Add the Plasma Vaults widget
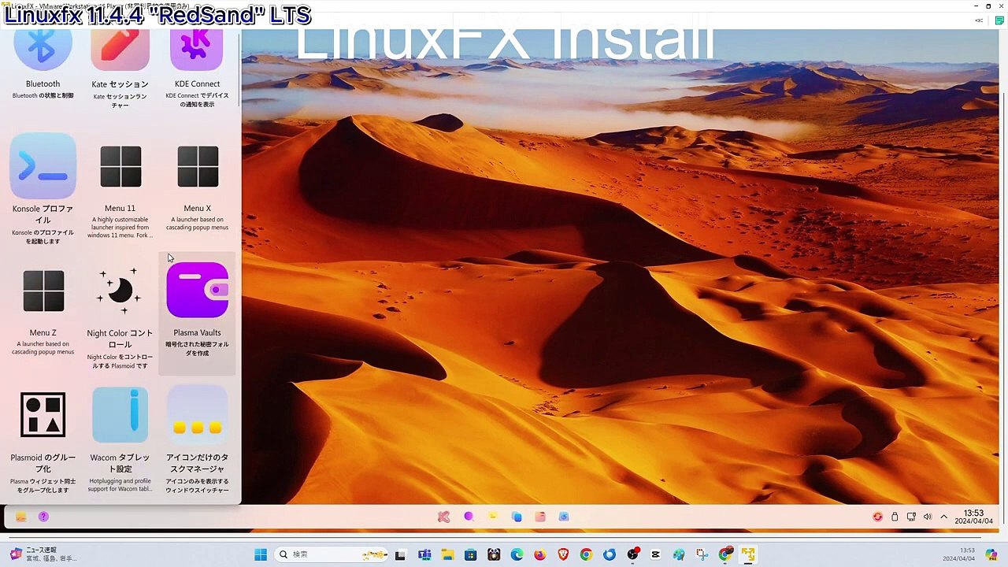Viewport: 1008px width, 567px height. click(x=197, y=313)
